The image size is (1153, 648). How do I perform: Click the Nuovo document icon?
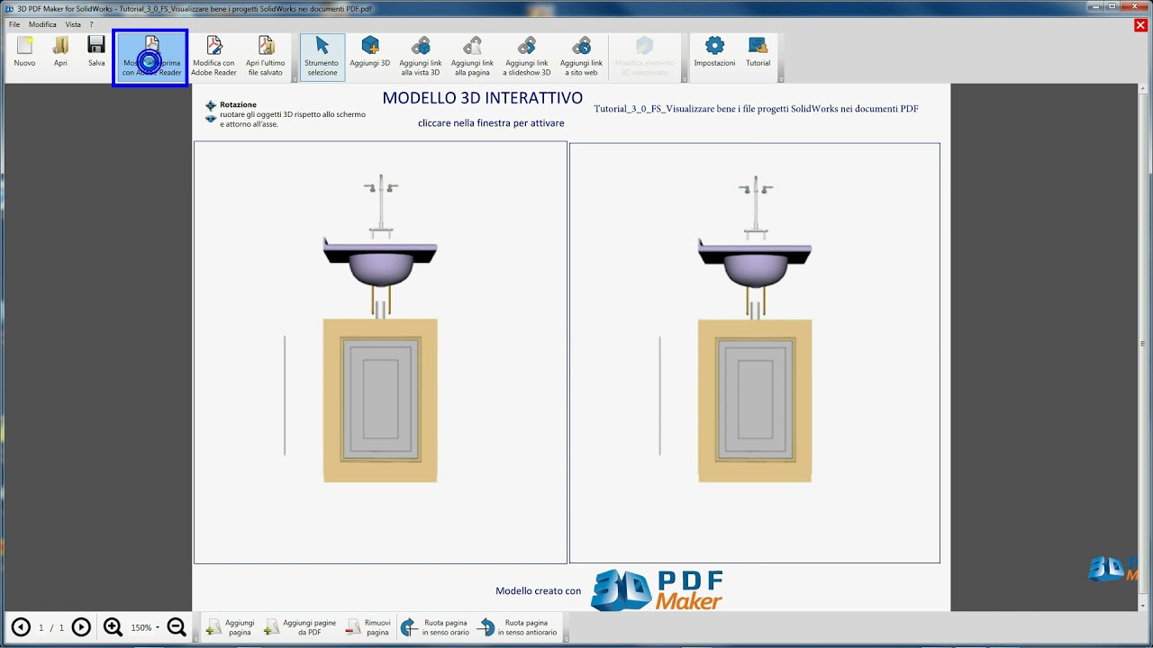coord(24,52)
